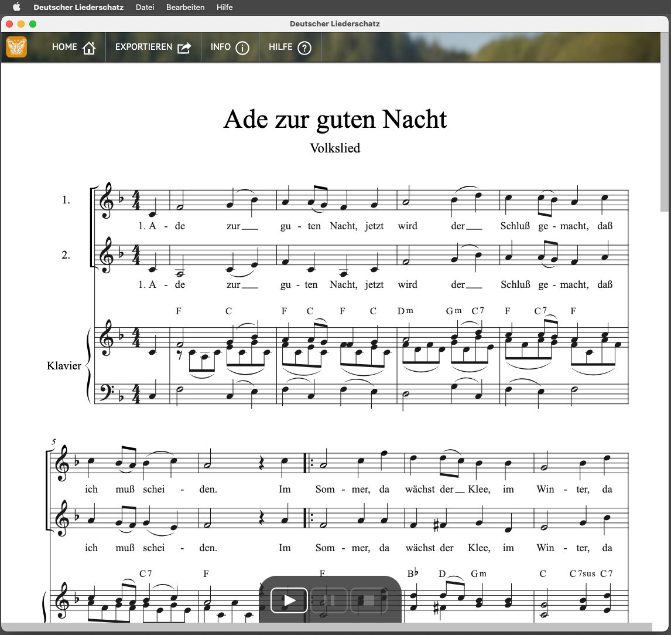The image size is (671, 635).
Task: Open the HILFE toolbar button
Action: click(x=290, y=47)
